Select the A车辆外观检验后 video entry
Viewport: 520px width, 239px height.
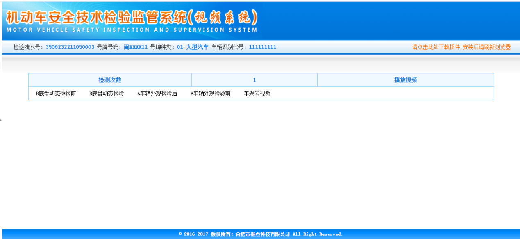pos(157,93)
